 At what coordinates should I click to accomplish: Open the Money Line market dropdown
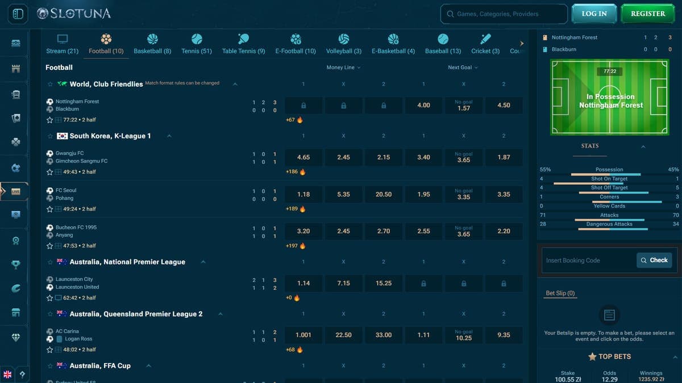(x=343, y=68)
